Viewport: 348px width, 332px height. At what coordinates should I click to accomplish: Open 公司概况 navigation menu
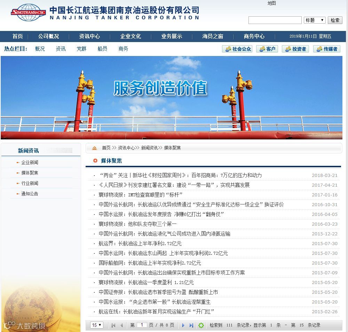tap(48, 36)
